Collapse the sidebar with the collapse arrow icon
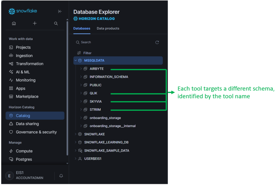This screenshot has width=275, height=185. pyautogui.click(x=60, y=11)
